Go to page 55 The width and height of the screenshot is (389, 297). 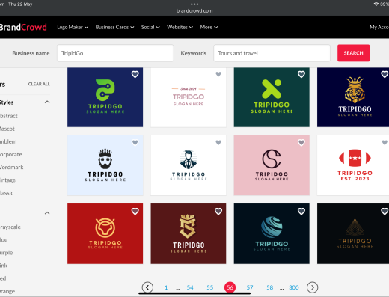pyautogui.click(x=210, y=287)
